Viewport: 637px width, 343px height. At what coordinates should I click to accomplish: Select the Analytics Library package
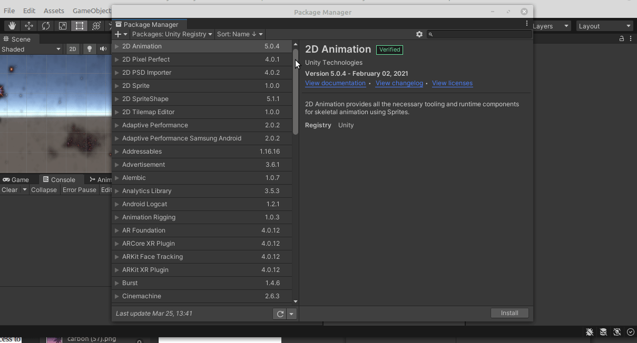tap(202, 191)
